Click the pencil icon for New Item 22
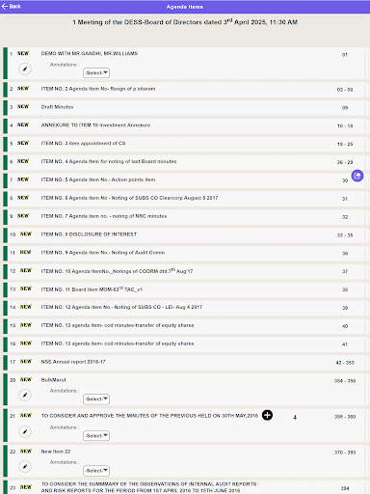 click(x=25, y=466)
